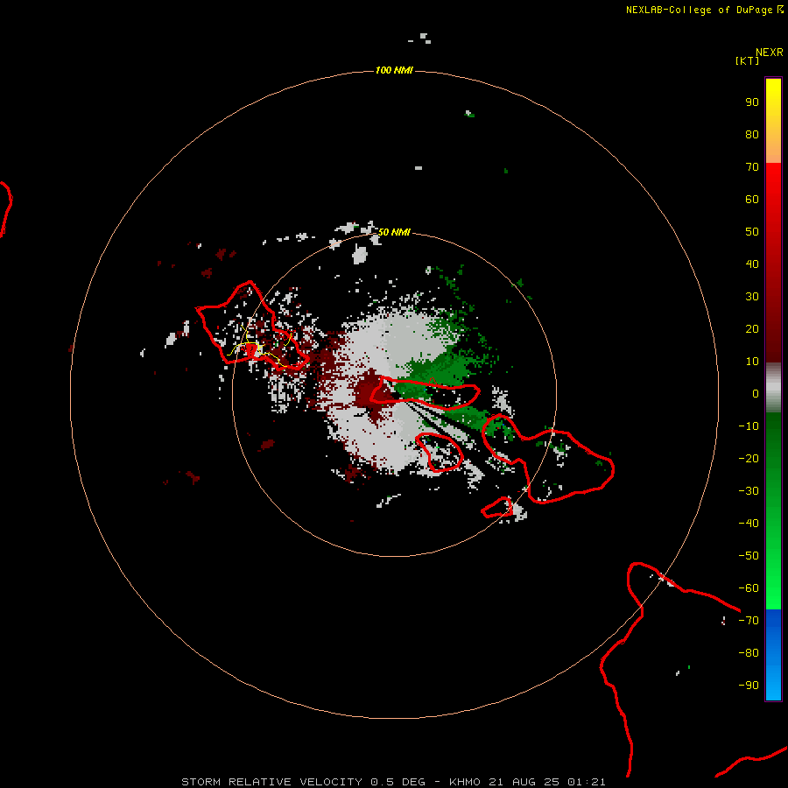The width and height of the screenshot is (788, 788).
Task: Click the 10 value on velocity scale
Action: (x=752, y=362)
